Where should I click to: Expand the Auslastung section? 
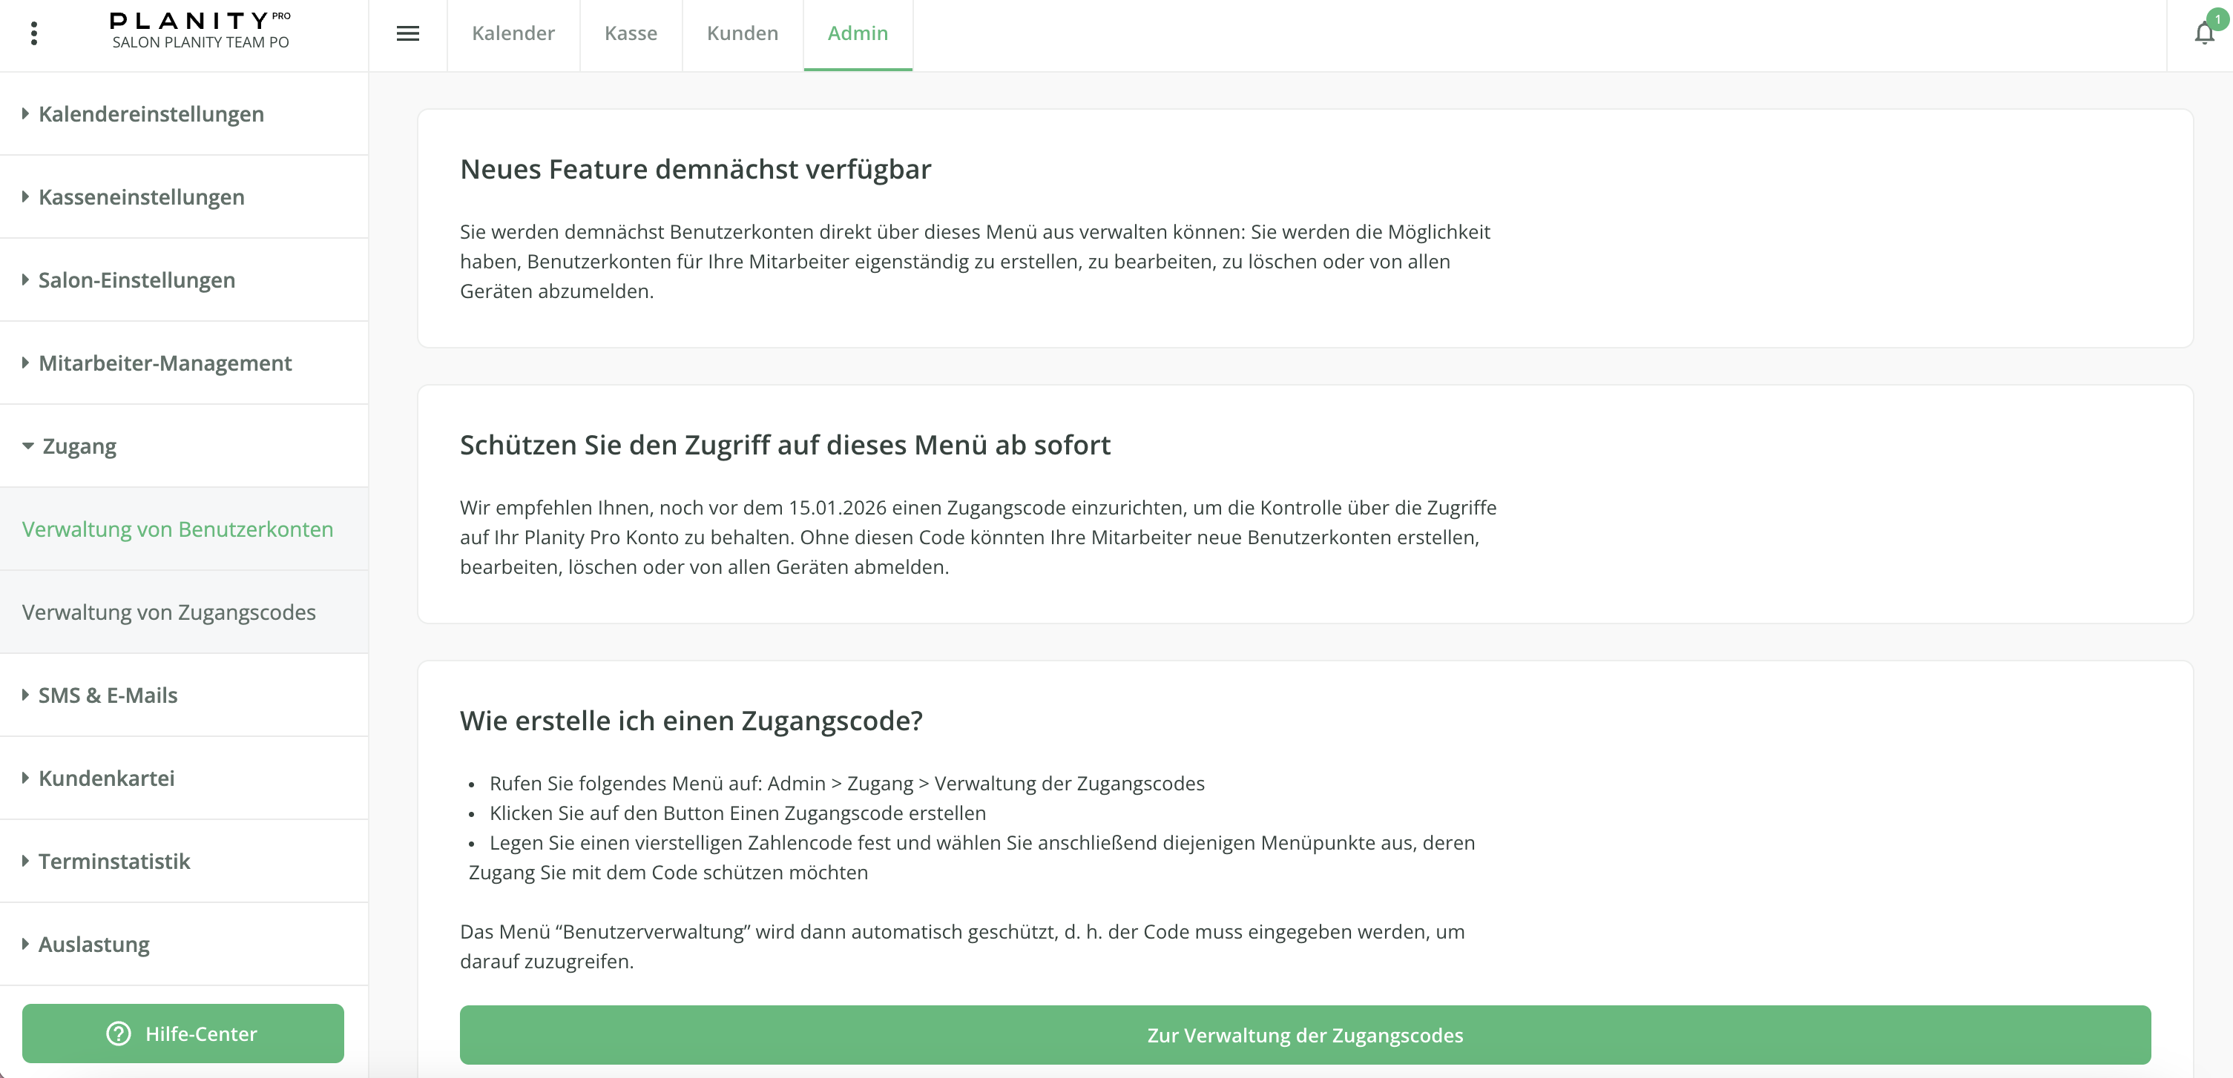coord(93,944)
